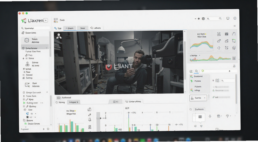Image resolution: width=258 pixels, height=142 pixels.
Task: Click the collapse icon below the top-right toolbar
Action: click(234, 26)
